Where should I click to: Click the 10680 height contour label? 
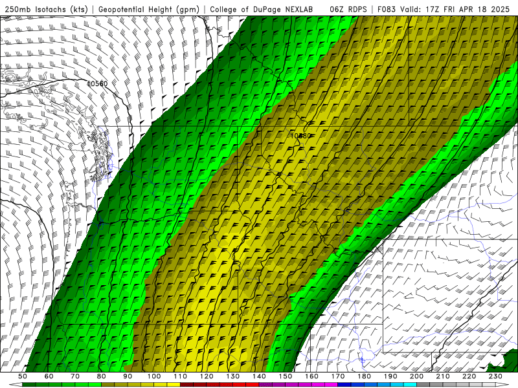click(x=301, y=136)
